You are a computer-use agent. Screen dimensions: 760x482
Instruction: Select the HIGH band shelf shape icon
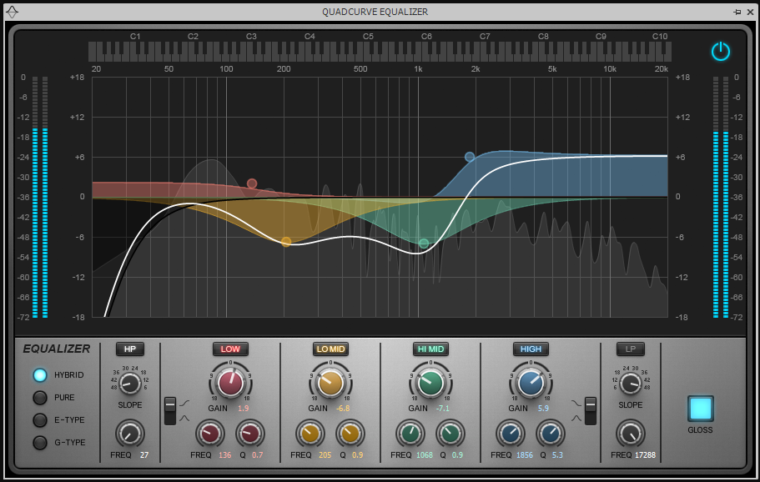coord(576,403)
